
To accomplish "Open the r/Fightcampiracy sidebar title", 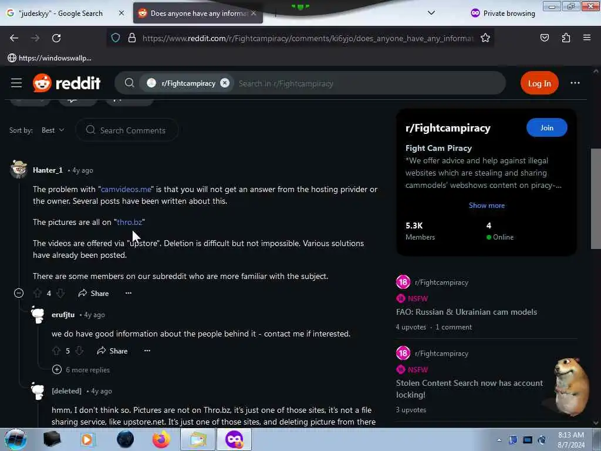I will coord(448,128).
